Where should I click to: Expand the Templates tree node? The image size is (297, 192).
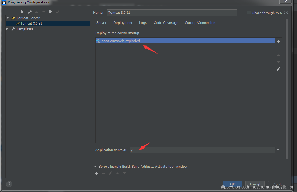click(x=7, y=29)
